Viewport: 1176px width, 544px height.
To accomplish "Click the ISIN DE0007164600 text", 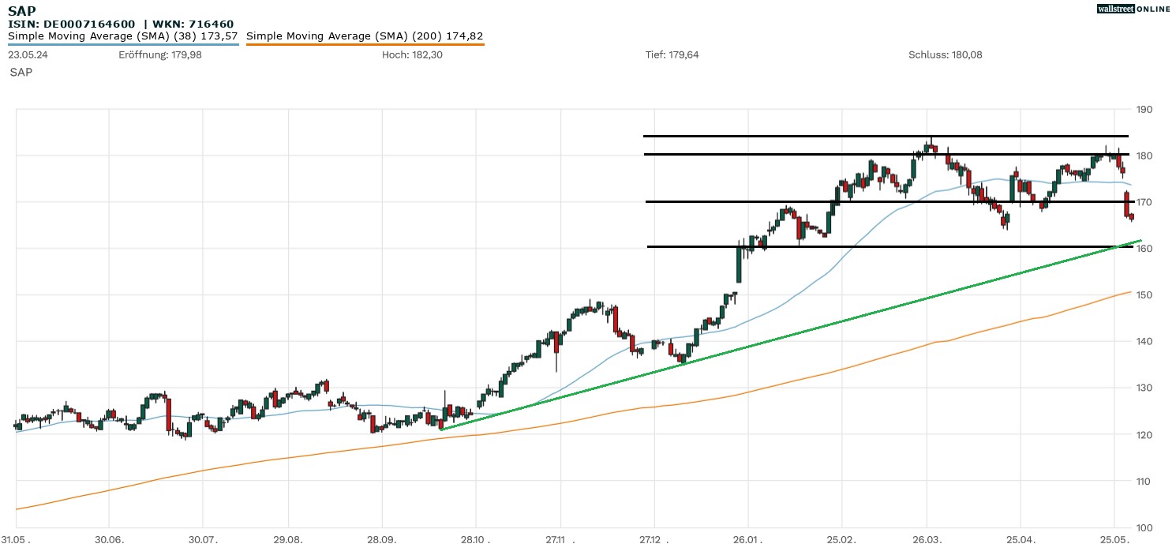I will pos(72,24).
